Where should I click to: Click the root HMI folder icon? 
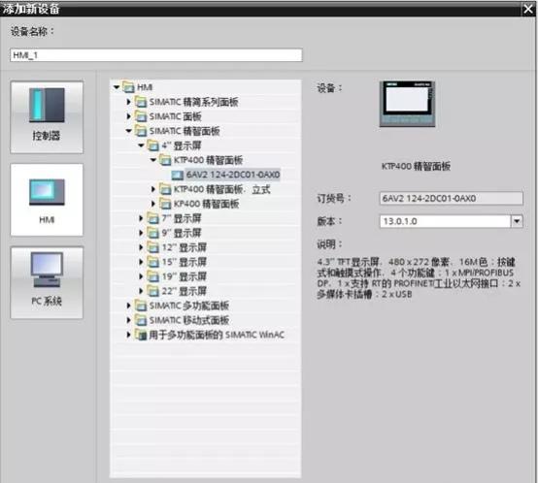pyautogui.click(x=128, y=87)
